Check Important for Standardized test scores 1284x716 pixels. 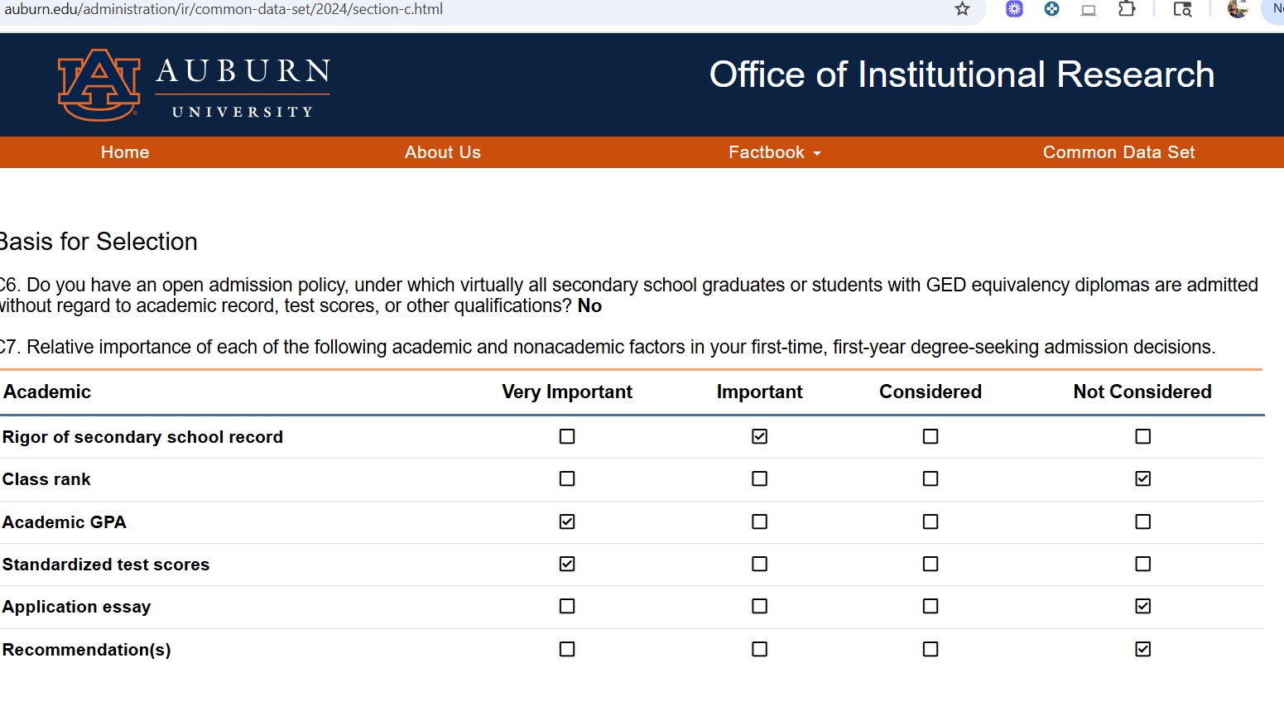(x=759, y=564)
